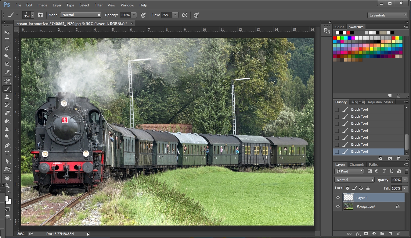
Task: Select the Crop tool
Action: click(x=7, y=64)
